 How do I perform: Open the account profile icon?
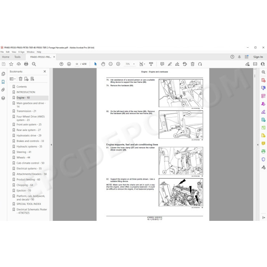[263, 64]
